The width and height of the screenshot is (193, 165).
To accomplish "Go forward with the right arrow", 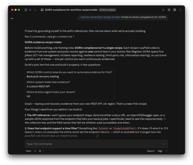I will tap(35, 10).
